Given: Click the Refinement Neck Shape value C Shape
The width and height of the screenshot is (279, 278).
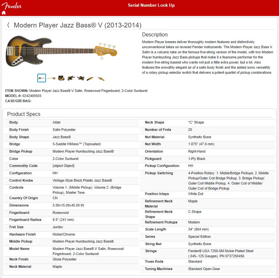Looking at the screenshot, I should [x=195, y=212].
